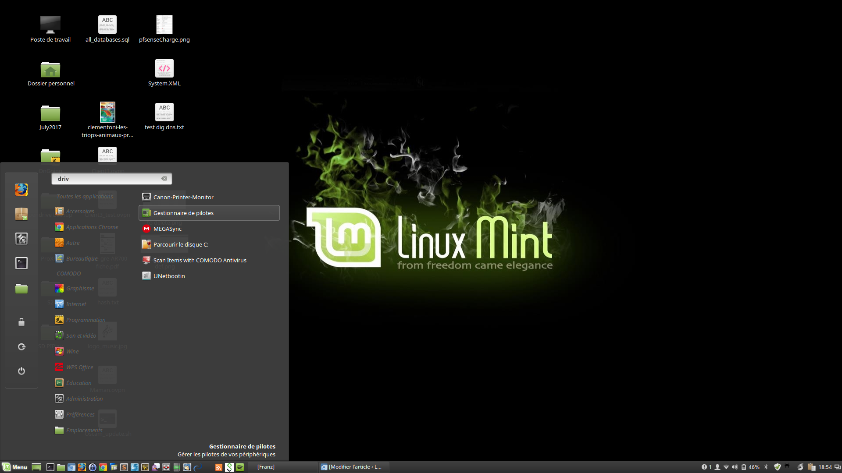The width and height of the screenshot is (842, 473).
Task: Click the lock screen icon in menu
Action: 21,322
